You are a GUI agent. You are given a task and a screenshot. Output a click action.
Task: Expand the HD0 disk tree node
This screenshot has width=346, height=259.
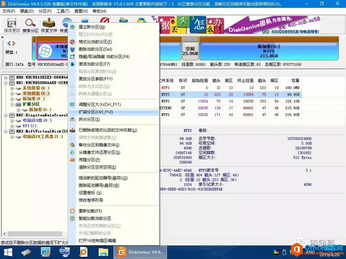[5, 78]
